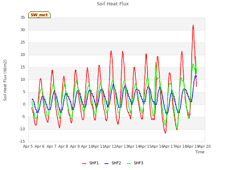Click the Time axis label

pos(200,152)
